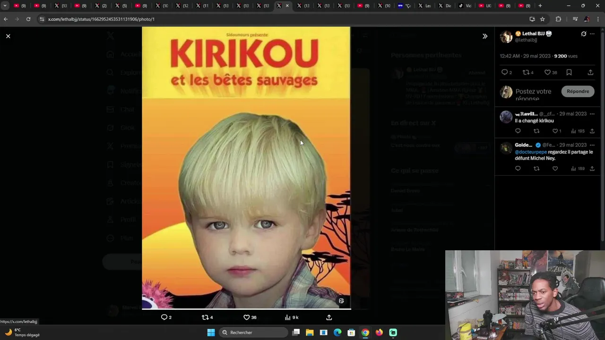This screenshot has height=340, width=605.
Task: Click reply icon on main tweet in side panel
Action: click(x=504, y=72)
